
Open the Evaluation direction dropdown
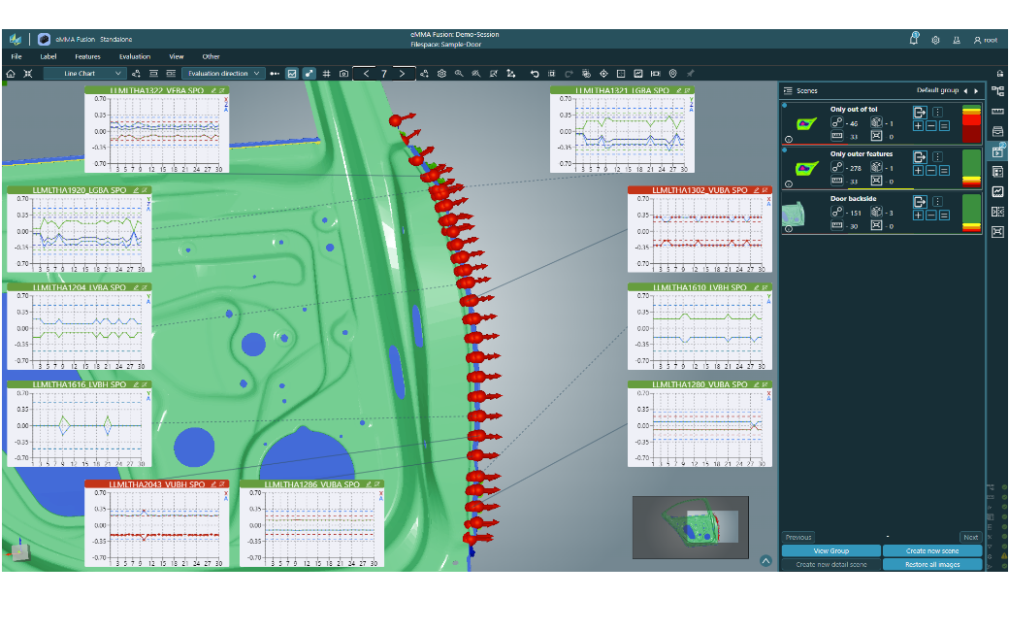pos(223,73)
